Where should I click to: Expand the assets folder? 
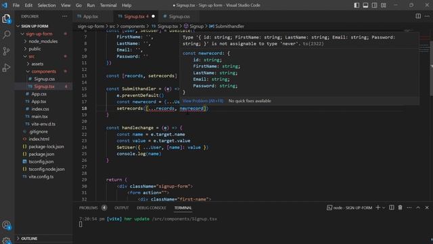[x=28, y=64]
